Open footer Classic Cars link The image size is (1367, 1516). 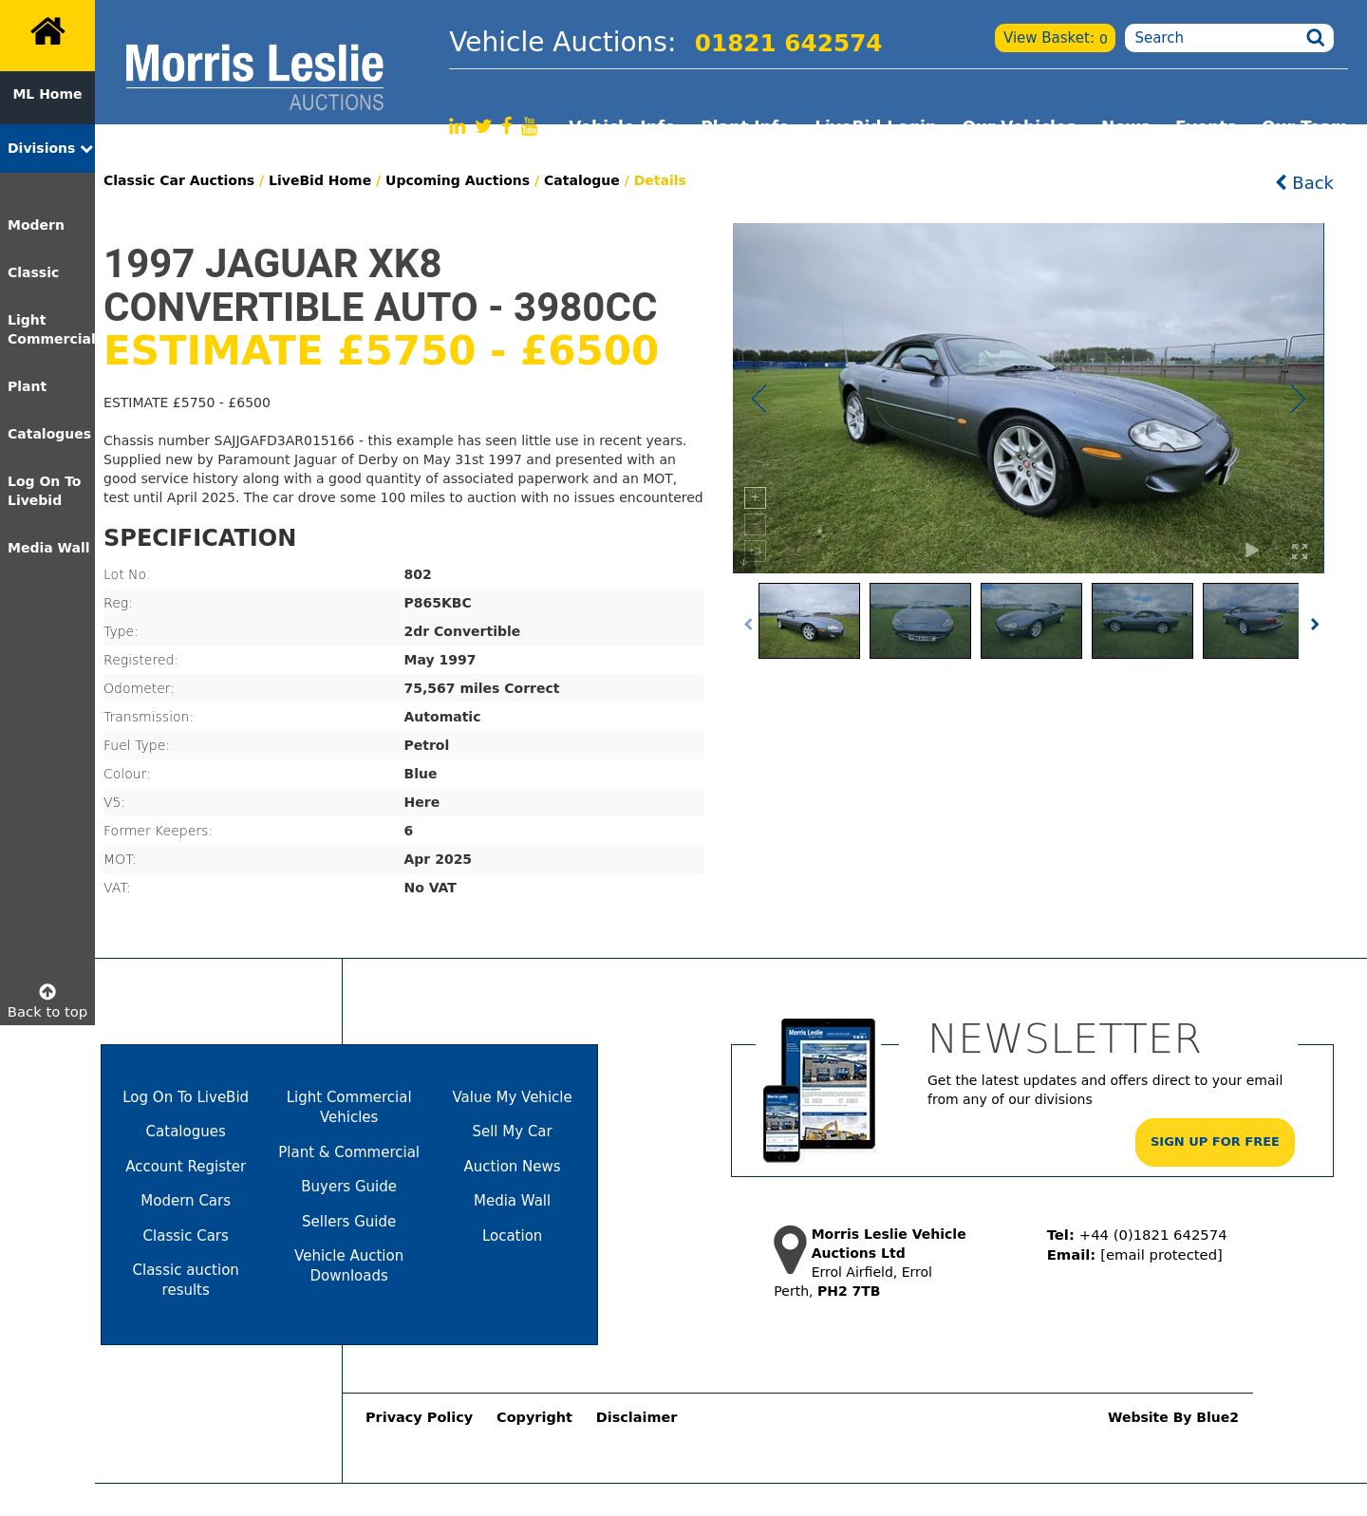186,1236
